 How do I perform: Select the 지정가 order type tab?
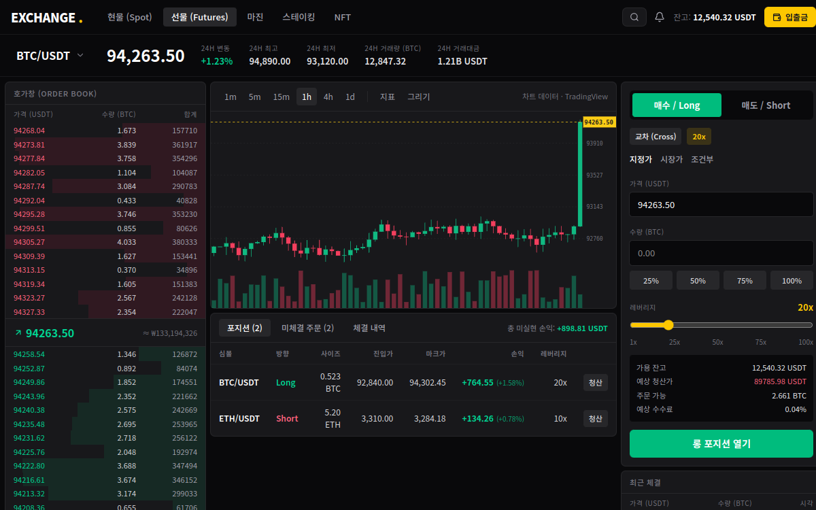click(641, 159)
